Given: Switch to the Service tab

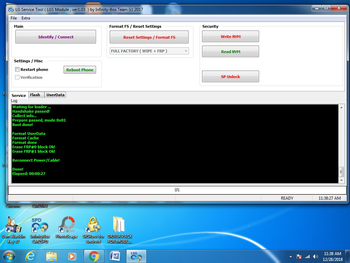Looking at the screenshot, I should point(19,95).
